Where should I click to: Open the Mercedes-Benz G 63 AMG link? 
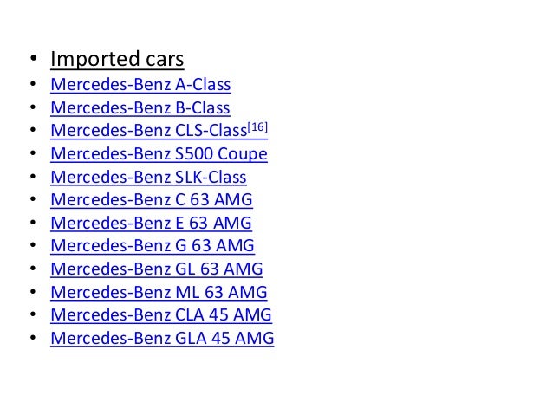[x=153, y=245]
